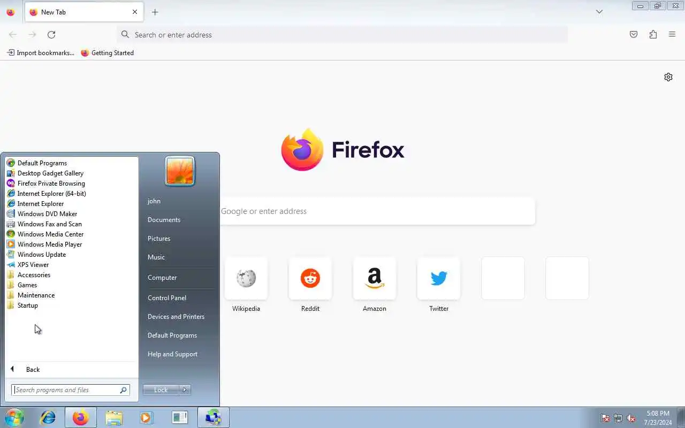This screenshot has width=685, height=428.
Task: Open the Firefox hamburger menu
Action: click(x=672, y=35)
